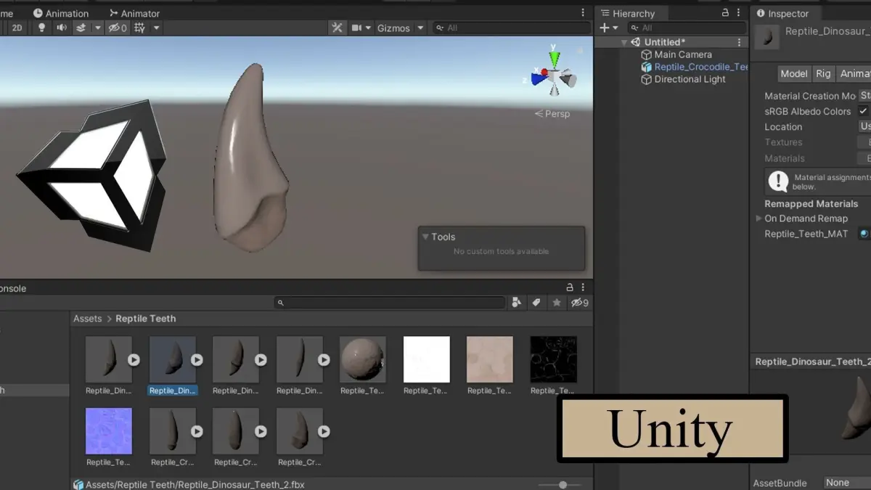
Task: Select the pinkish skin texture thumbnail
Action: [x=490, y=359]
